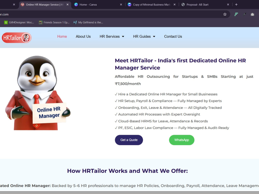
Task: Click 'How HRTailor Works and What We Offer' heading
Action: (x=127, y=171)
